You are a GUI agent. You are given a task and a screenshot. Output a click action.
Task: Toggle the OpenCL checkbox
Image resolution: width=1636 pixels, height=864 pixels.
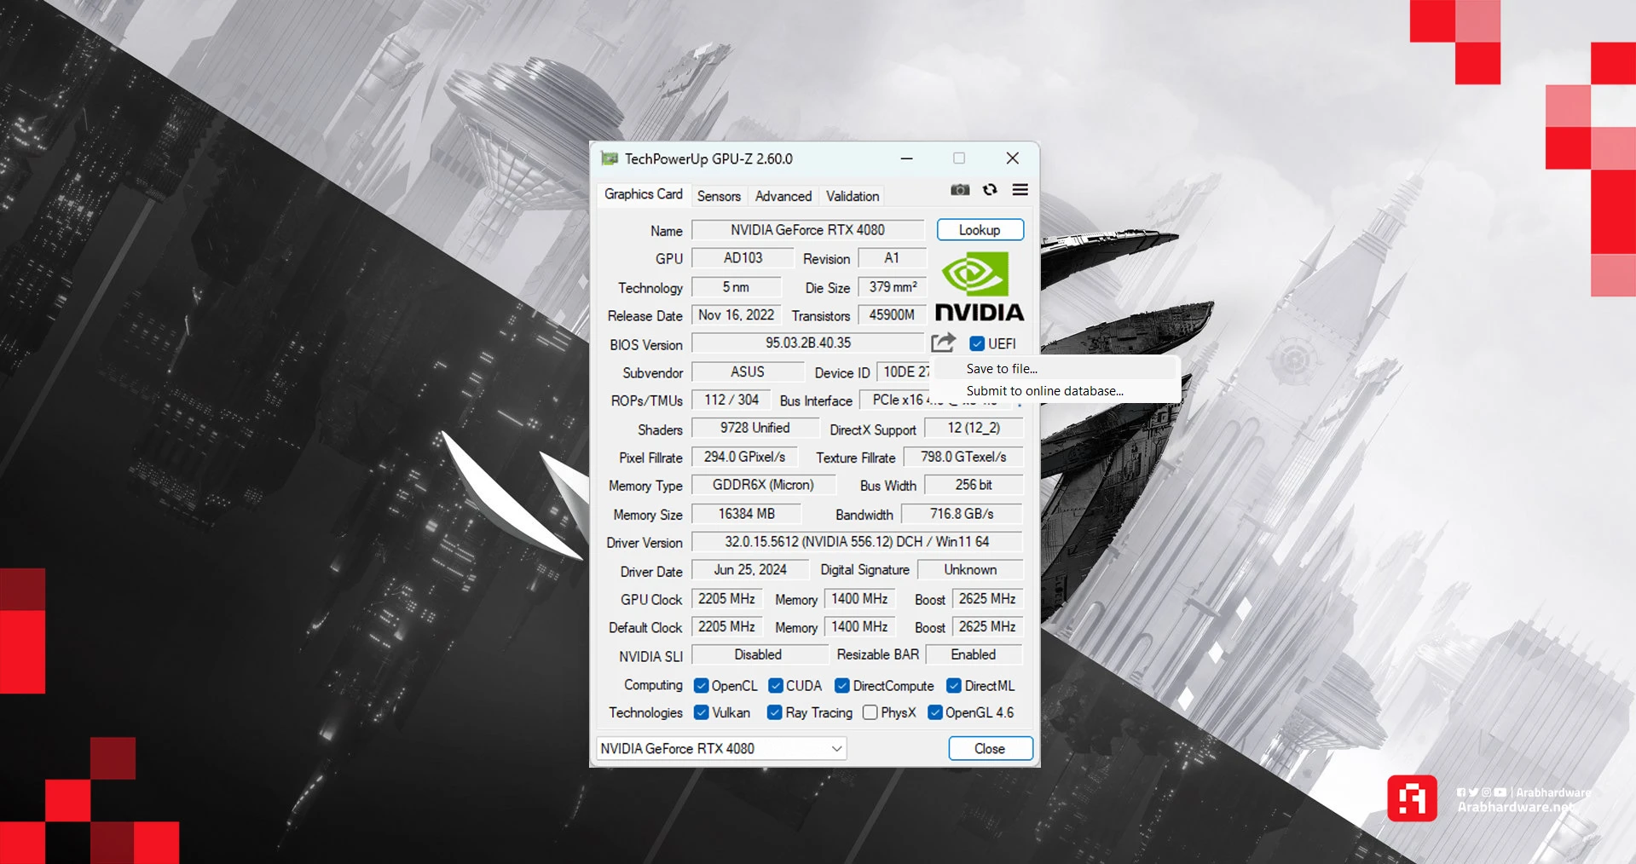pos(702,686)
